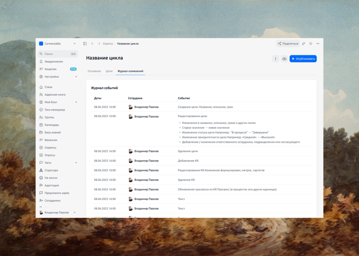The image size is (359, 256).
Task: Click the Чаты speech bubble icon
Action: point(41,162)
